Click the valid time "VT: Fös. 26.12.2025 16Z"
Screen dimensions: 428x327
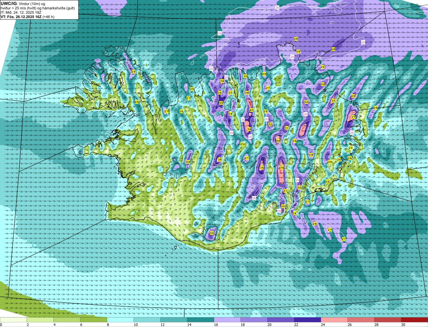tap(20, 17)
